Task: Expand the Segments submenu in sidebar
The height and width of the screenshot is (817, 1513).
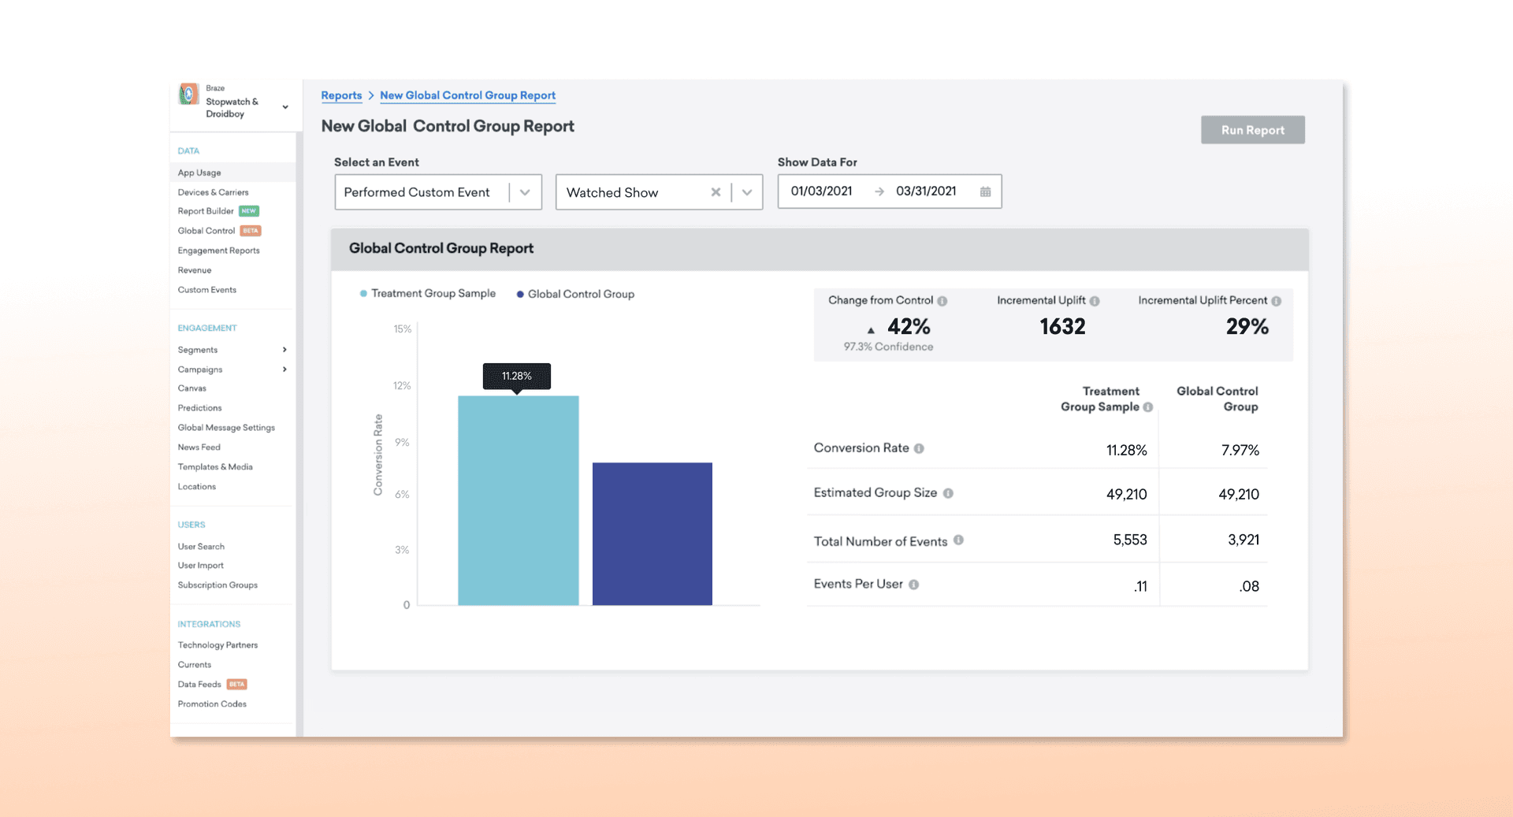Action: 284,350
